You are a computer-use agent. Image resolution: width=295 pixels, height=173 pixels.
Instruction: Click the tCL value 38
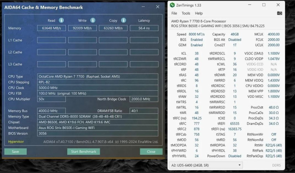(x=197, y=53)
